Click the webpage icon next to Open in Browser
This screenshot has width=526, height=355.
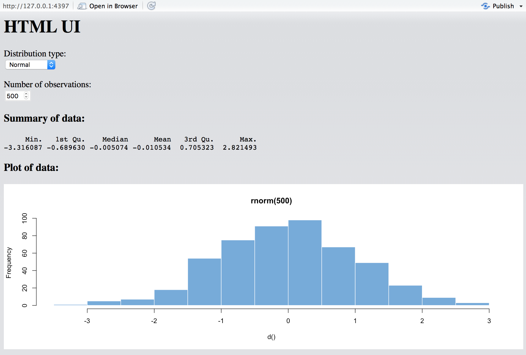coord(82,6)
